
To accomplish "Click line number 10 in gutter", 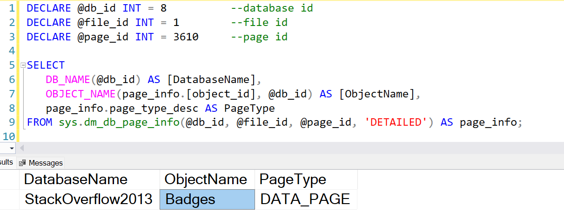I will pyautogui.click(x=9, y=137).
